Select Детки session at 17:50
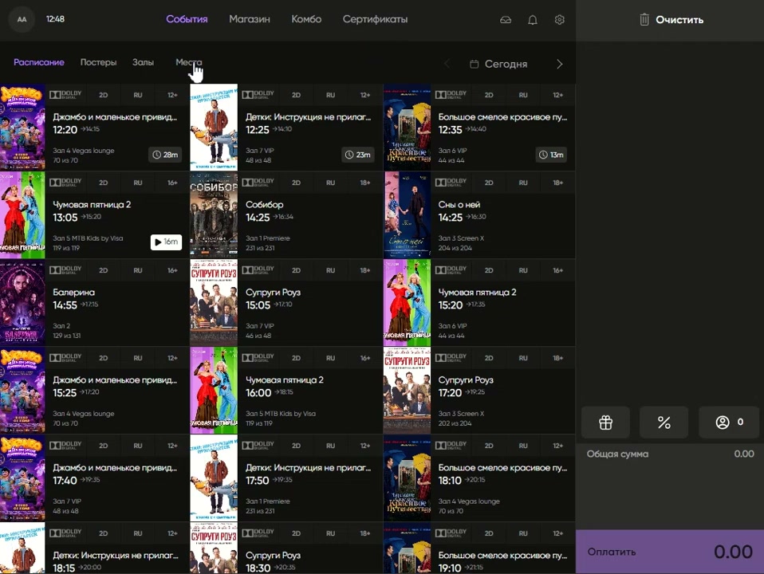This screenshot has width=764, height=574. coord(286,478)
